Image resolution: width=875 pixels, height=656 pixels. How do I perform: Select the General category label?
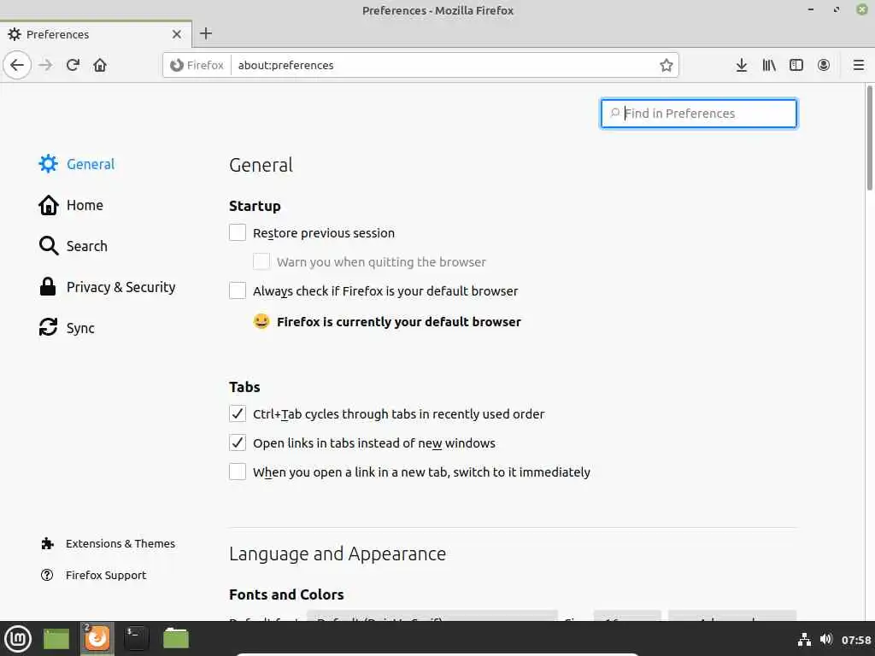point(91,164)
